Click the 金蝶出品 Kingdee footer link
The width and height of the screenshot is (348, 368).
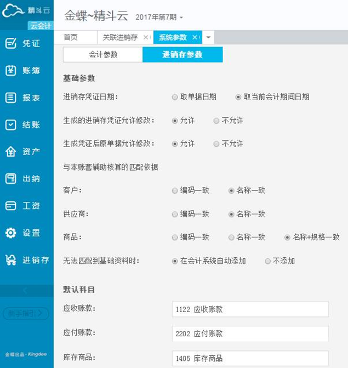(26, 354)
